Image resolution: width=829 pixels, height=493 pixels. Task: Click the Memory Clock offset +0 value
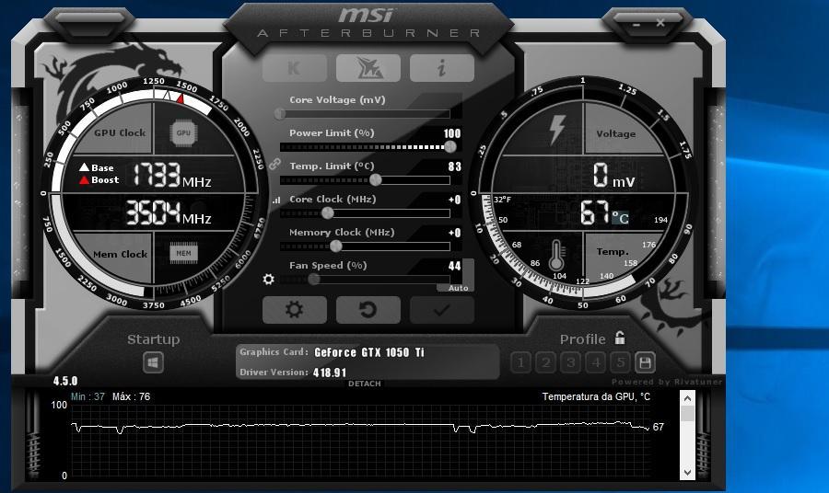click(455, 233)
